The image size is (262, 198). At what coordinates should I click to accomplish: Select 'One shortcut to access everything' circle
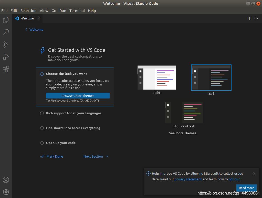[x=42, y=128]
